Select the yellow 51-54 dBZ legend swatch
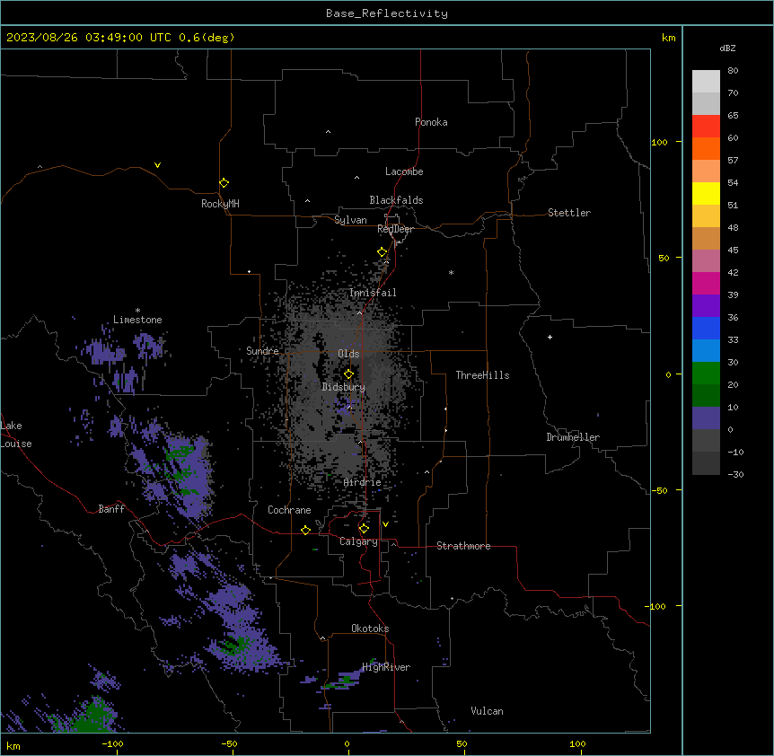The width and height of the screenshot is (774, 756). (706, 194)
